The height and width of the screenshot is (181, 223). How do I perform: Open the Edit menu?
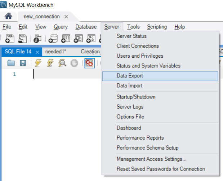[23, 27]
